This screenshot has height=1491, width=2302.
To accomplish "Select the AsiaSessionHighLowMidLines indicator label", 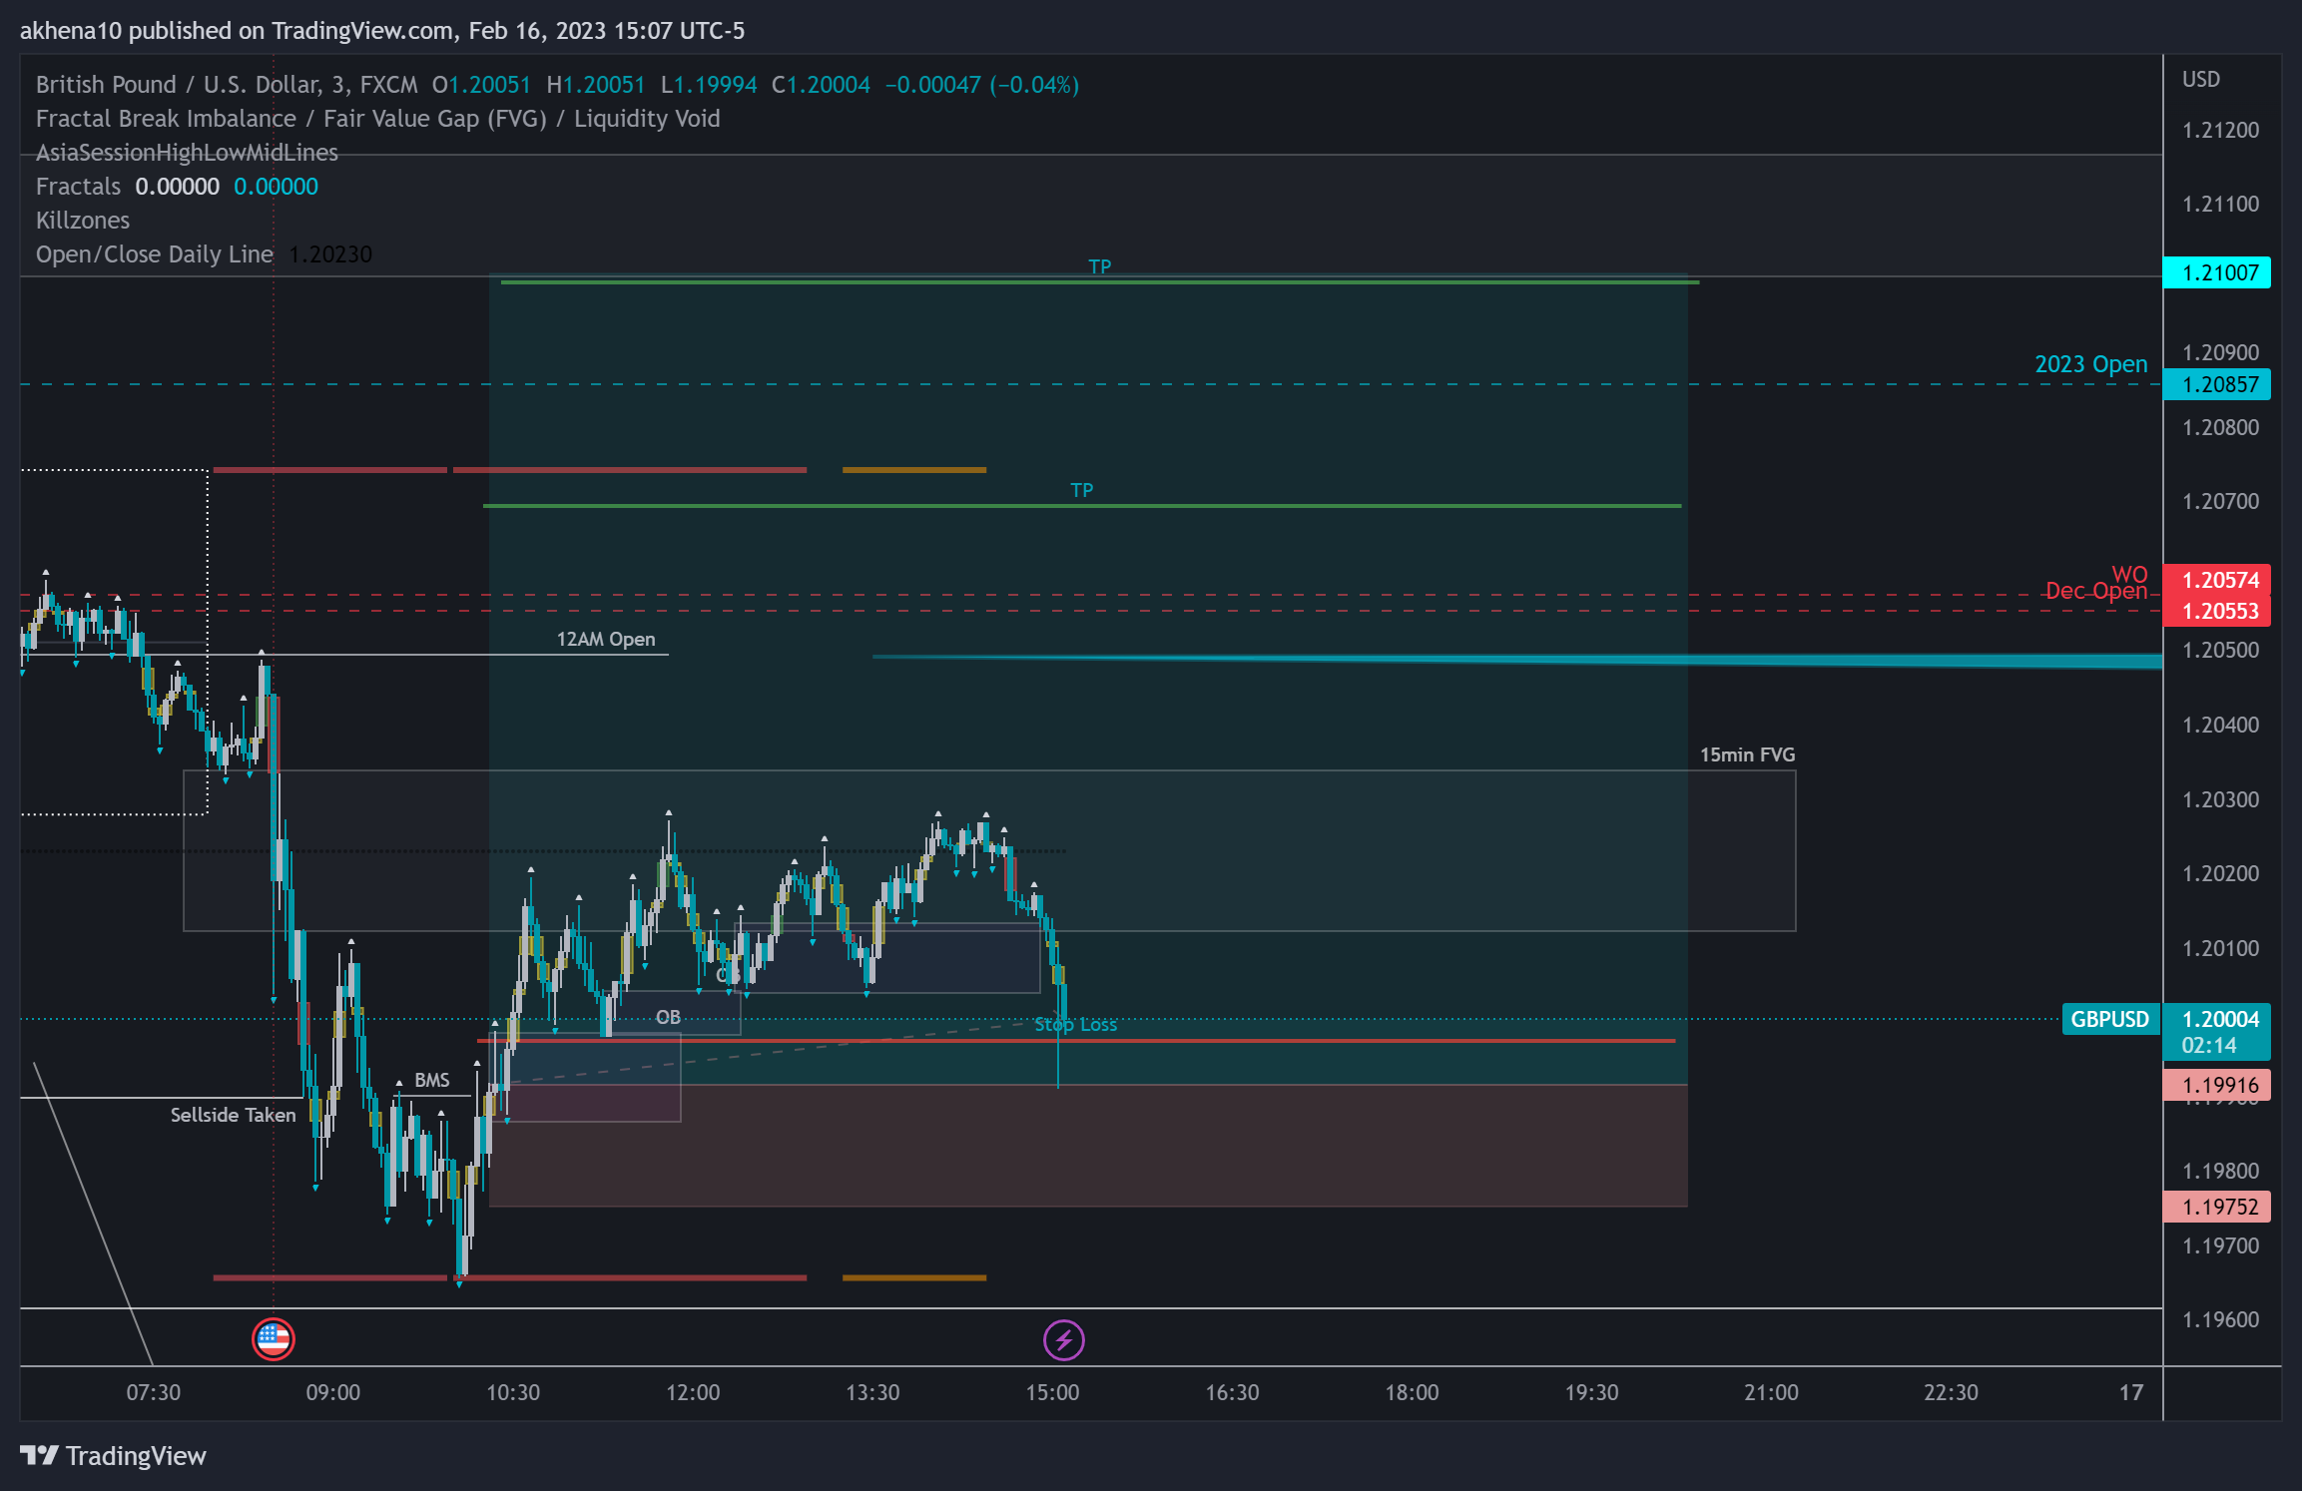I will coord(187,153).
